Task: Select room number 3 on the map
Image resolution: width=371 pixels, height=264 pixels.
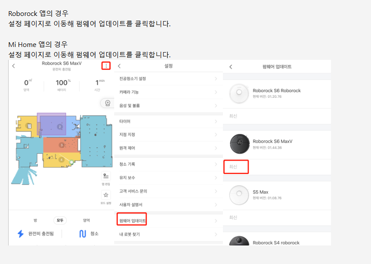Action: [x=62, y=145]
